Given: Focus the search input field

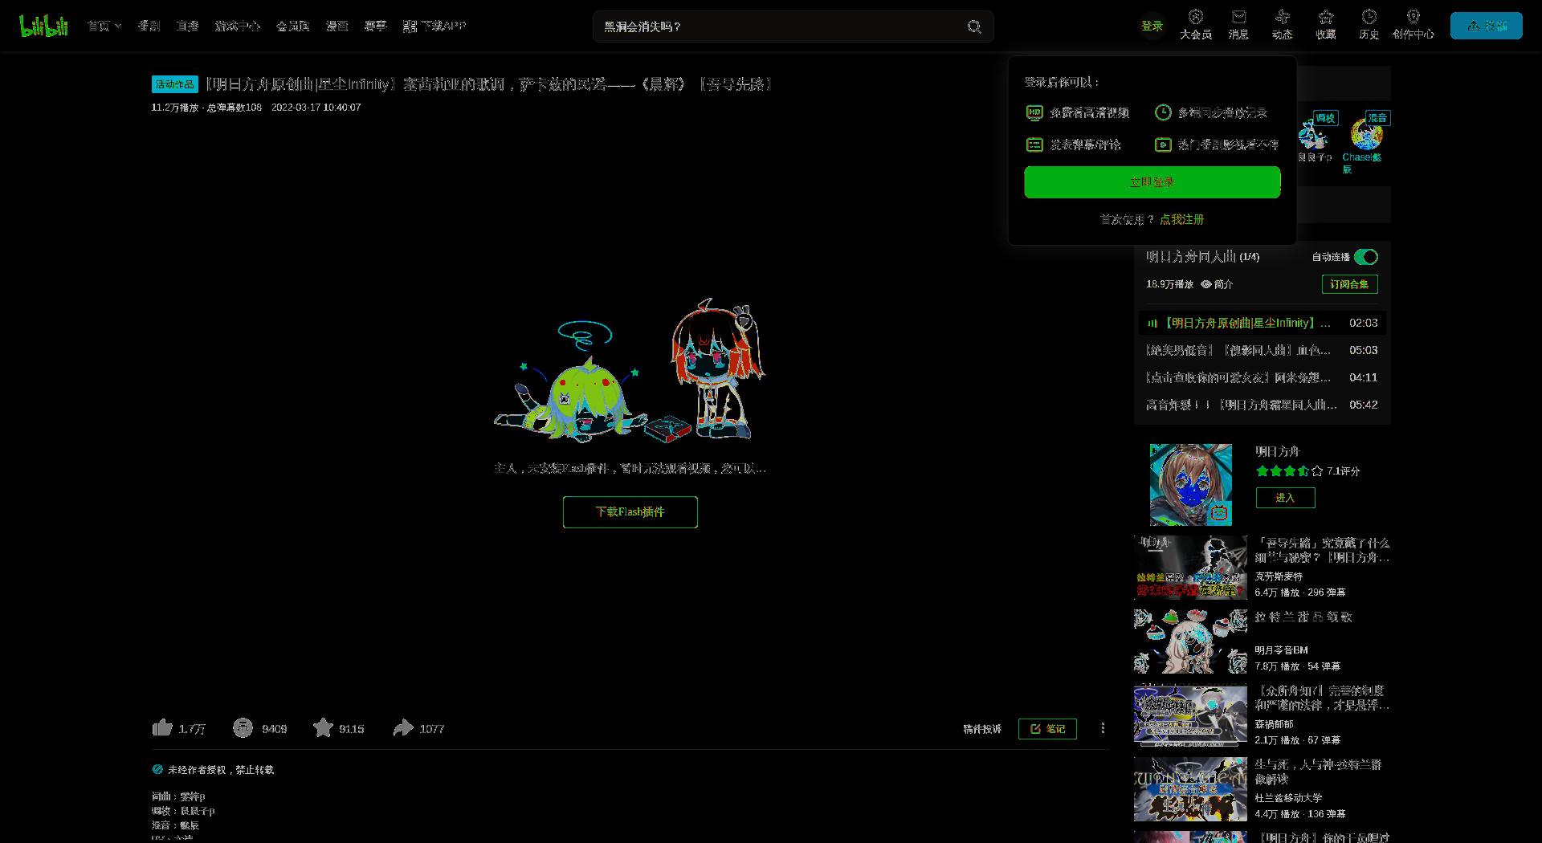Looking at the screenshot, I should point(779,26).
